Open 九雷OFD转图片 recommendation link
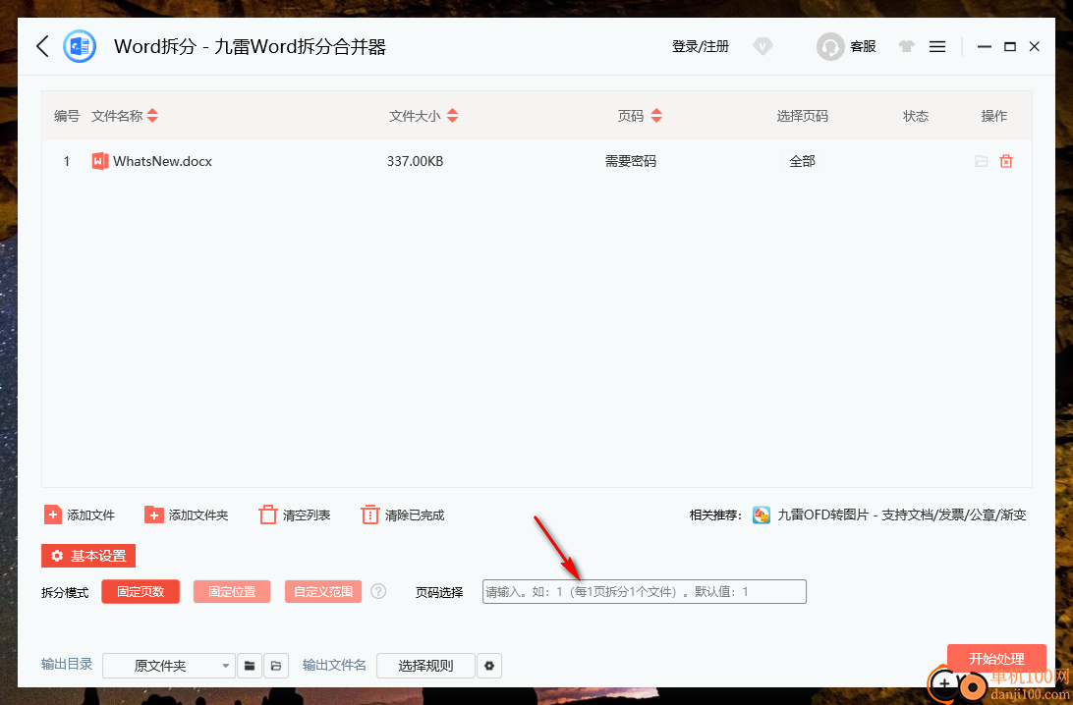1073x705 pixels. tap(902, 515)
